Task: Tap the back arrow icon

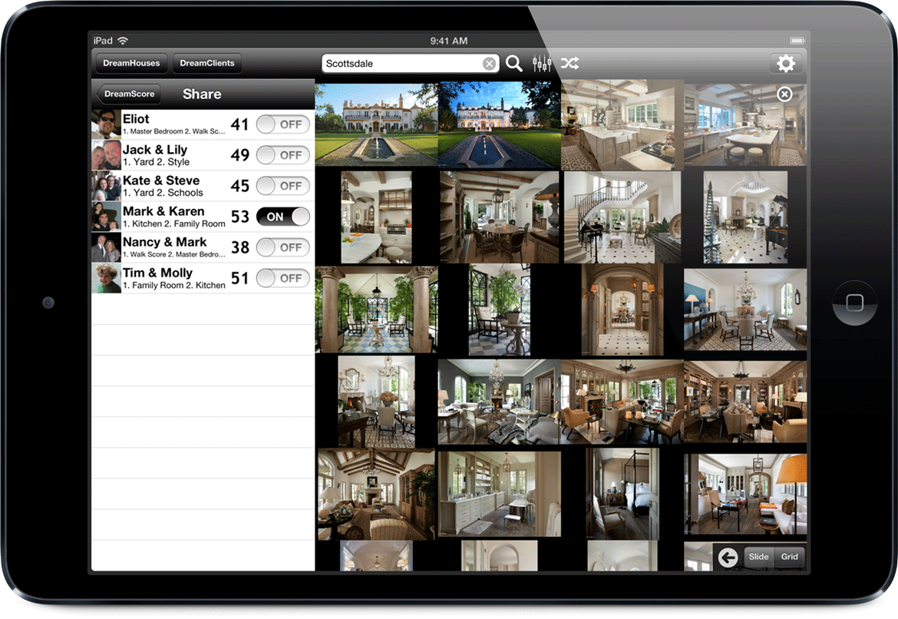Action: click(728, 557)
